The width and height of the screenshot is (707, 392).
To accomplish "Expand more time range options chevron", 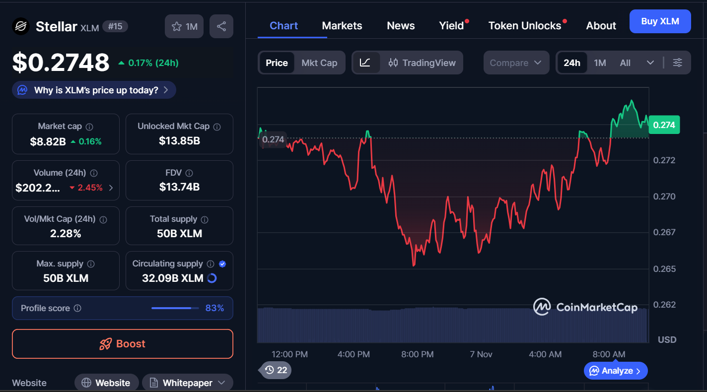I will coord(650,63).
